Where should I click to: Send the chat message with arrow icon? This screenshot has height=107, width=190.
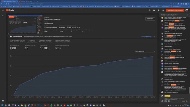point(187,101)
